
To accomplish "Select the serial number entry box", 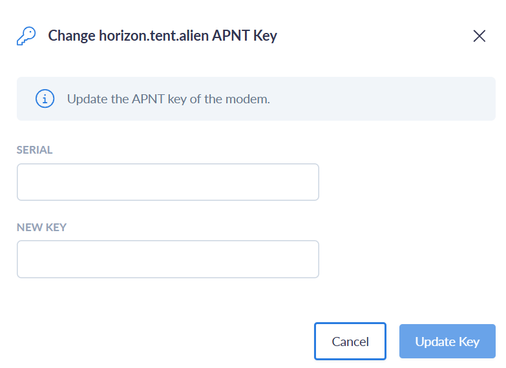I will pos(167,182).
